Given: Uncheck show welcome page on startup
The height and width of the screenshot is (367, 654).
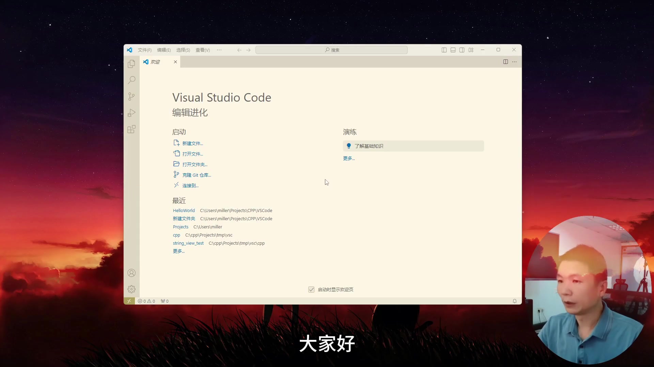Looking at the screenshot, I should pos(311,290).
